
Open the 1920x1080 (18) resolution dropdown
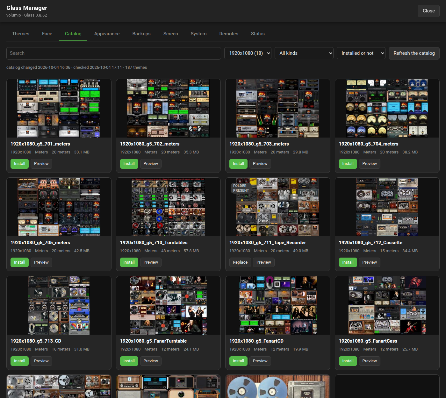pyautogui.click(x=248, y=53)
